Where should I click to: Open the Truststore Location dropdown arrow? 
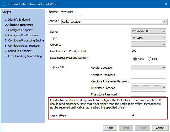[164, 87]
